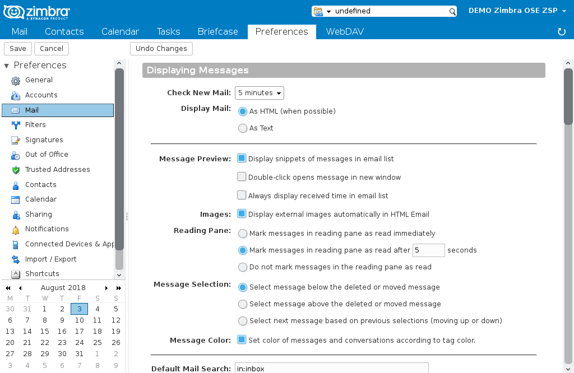This screenshot has width=574, height=373.
Task: Open Check New Mail interval dropdown
Action: pos(259,93)
